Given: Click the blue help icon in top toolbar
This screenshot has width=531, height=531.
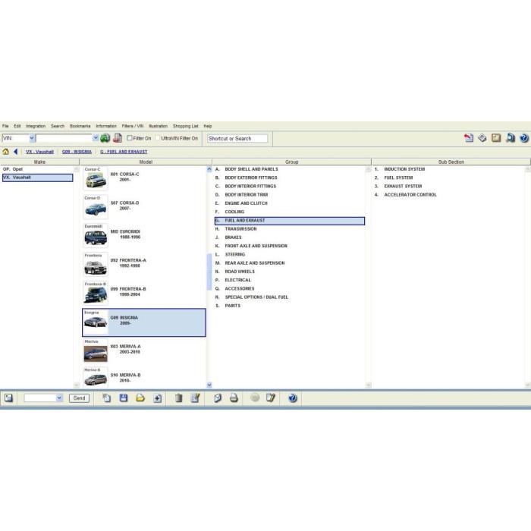Looking at the screenshot, I should (x=524, y=138).
